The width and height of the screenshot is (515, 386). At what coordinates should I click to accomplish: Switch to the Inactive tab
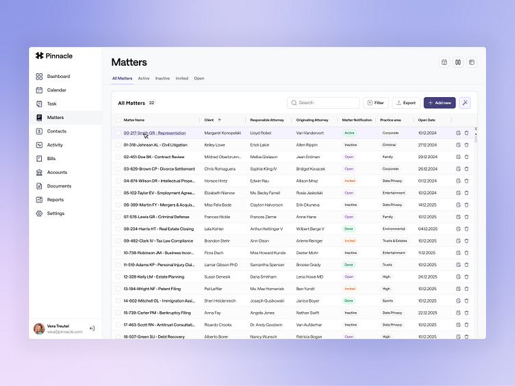(162, 79)
